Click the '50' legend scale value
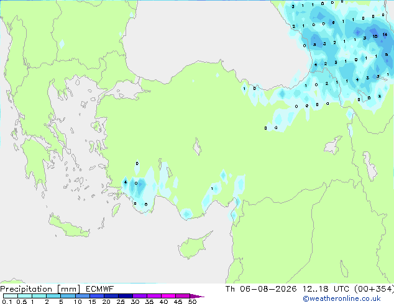 click(x=192, y=302)
